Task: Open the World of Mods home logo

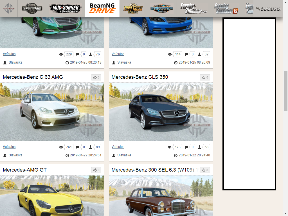Action: click(x=9, y=8)
